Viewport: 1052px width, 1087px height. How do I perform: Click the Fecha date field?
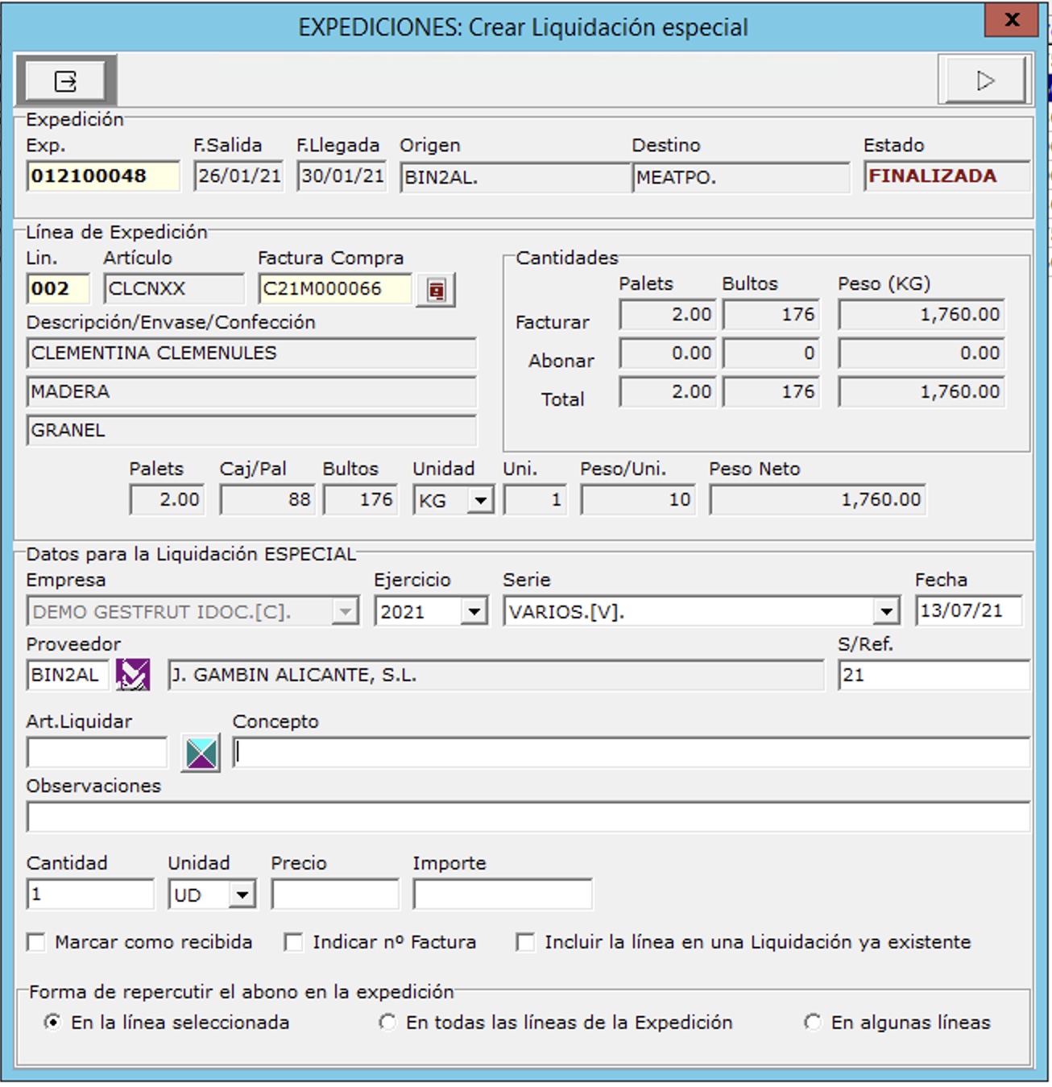(968, 611)
